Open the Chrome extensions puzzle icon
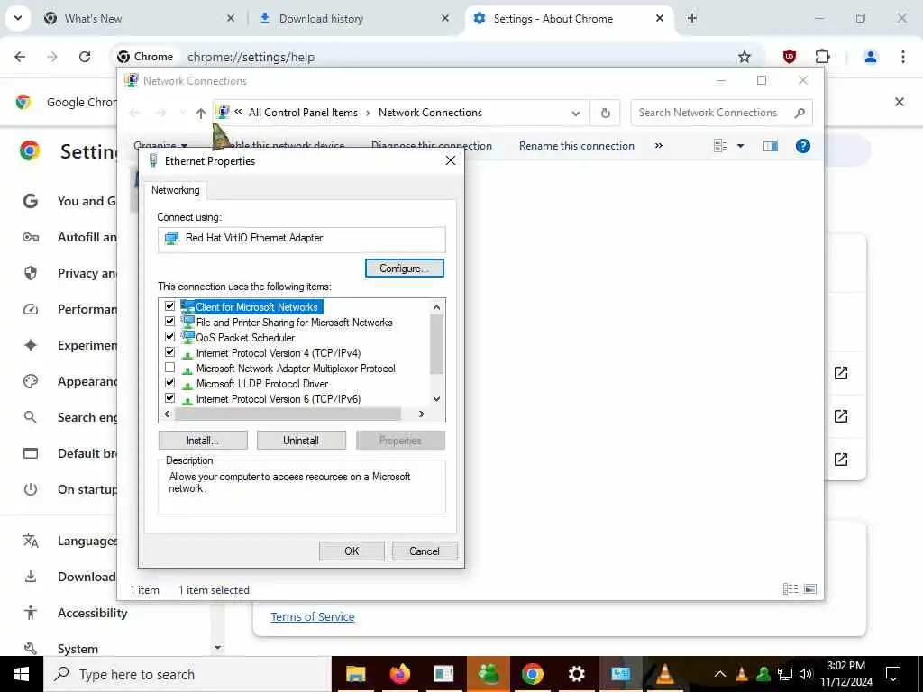The height and width of the screenshot is (692, 923). pyautogui.click(x=822, y=57)
